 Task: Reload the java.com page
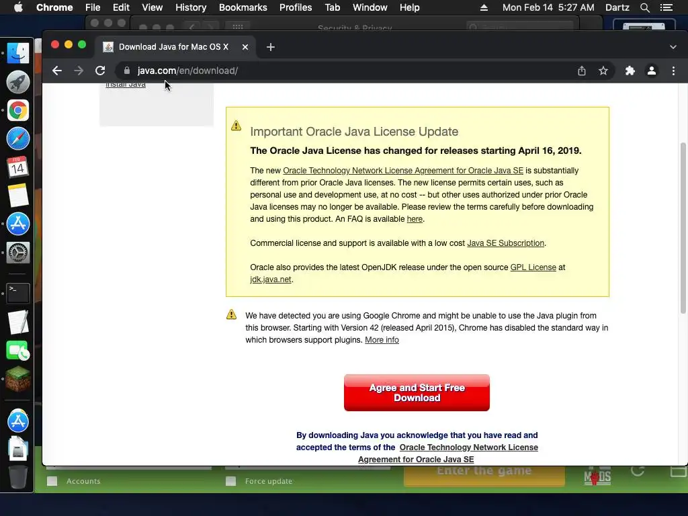point(100,71)
